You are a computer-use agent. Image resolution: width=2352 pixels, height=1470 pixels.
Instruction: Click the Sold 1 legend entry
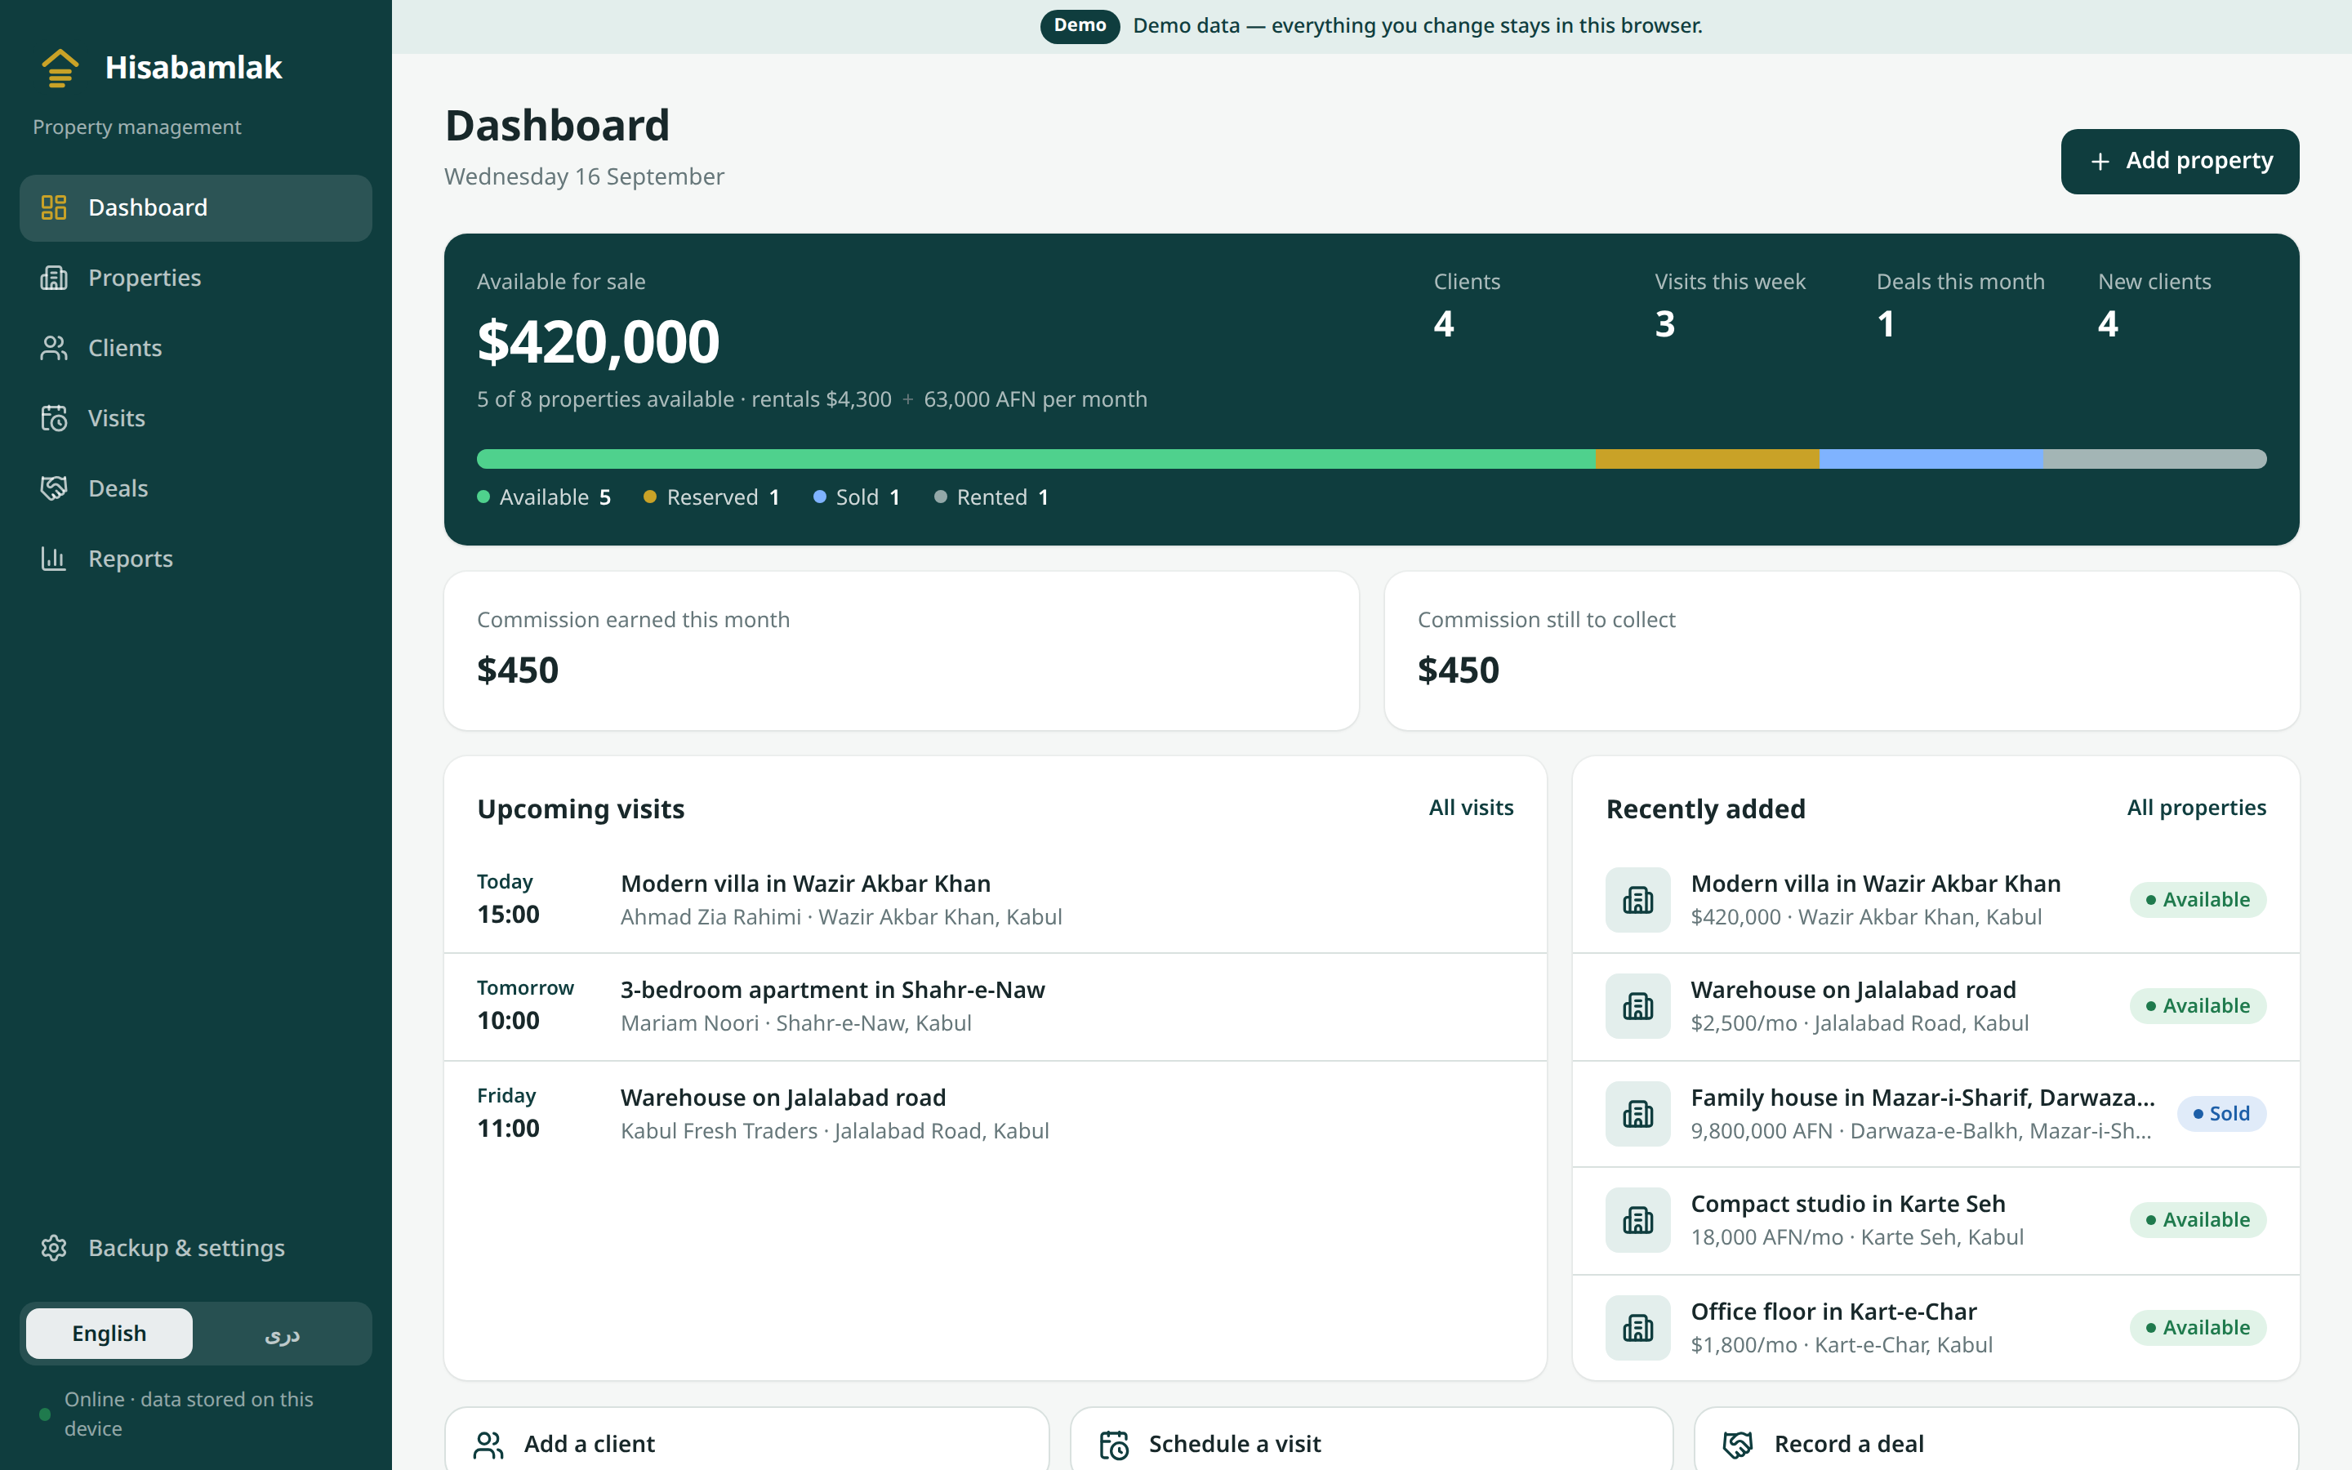coord(856,497)
